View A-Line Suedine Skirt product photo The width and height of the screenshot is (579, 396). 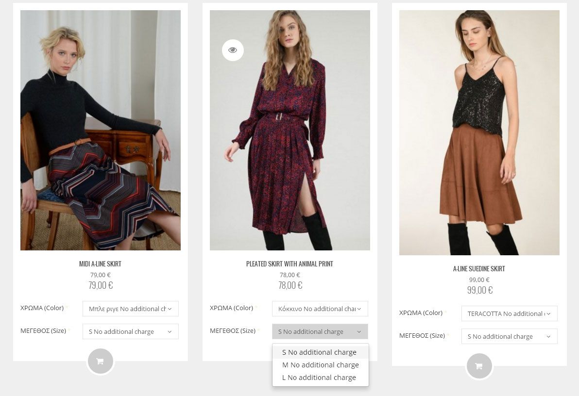click(x=479, y=132)
